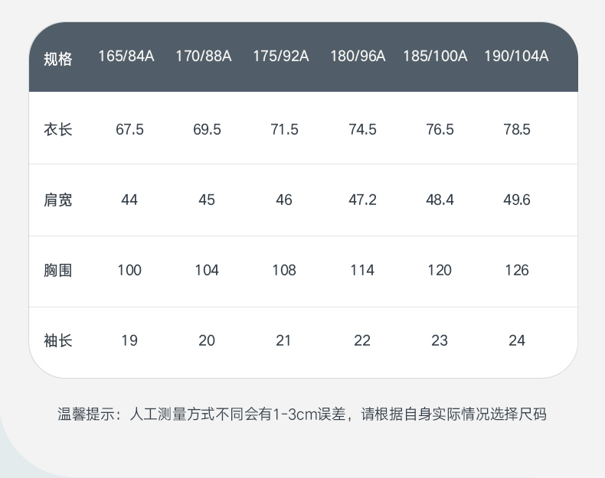Select the 衣长 row label

click(58, 129)
